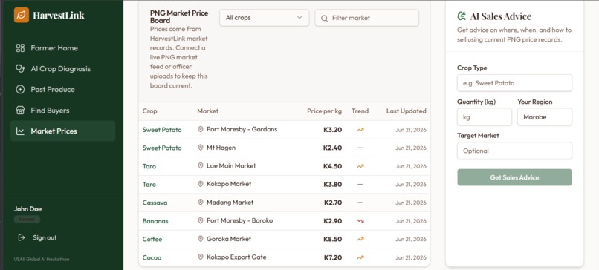Click location pin beside Mt Hagen
This screenshot has height=270, width=599.
point(200,148)
